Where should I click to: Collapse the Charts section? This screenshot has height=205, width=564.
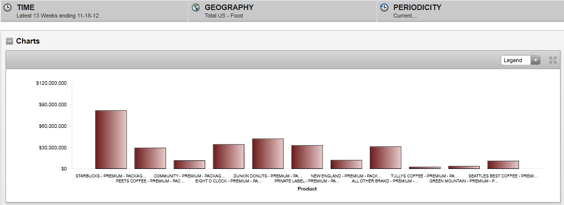(10, 41)
